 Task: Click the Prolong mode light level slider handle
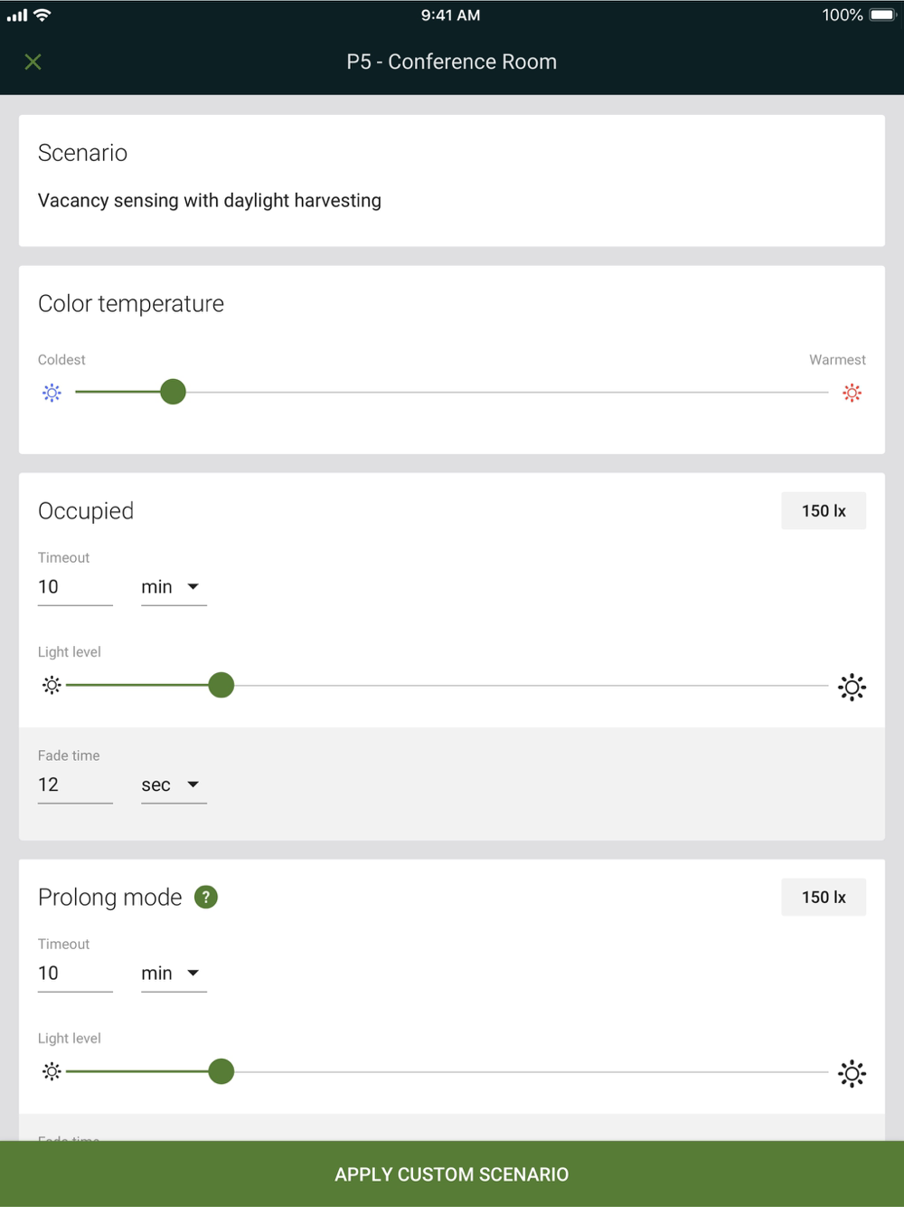point(221,1071)
